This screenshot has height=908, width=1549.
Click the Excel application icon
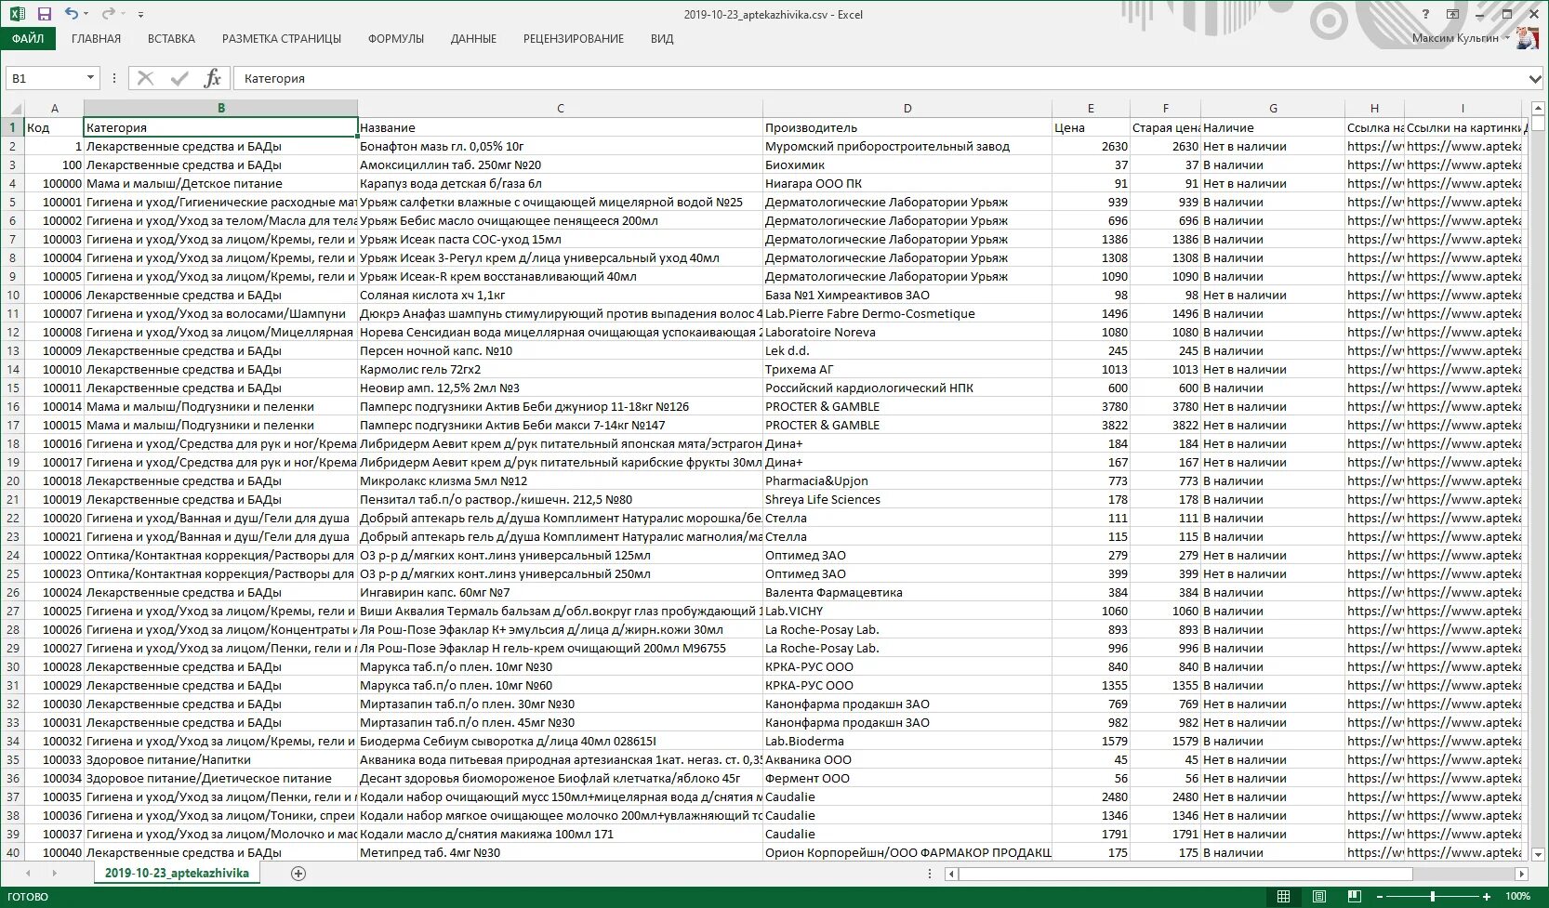point(17,14)
